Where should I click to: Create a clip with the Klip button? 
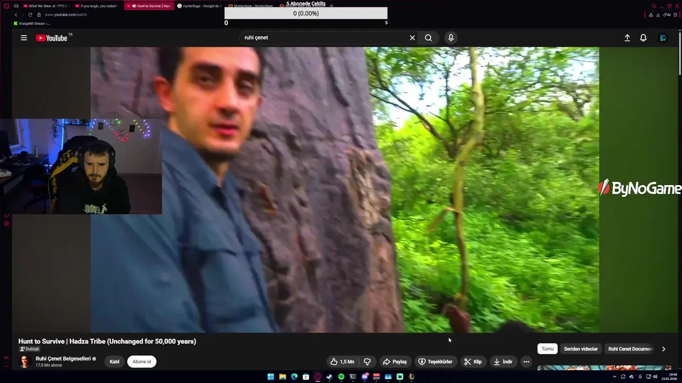point(473,362)
